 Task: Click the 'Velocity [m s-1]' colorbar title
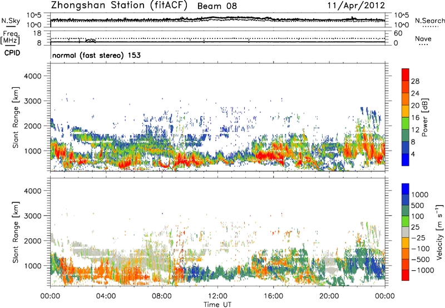point(439,232)
